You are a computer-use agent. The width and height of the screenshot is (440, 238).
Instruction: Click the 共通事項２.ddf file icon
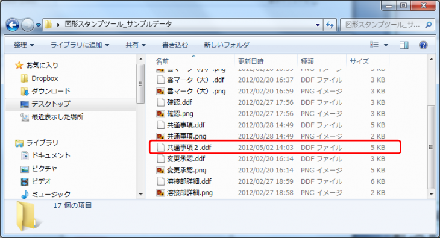[x=160, y=148]
